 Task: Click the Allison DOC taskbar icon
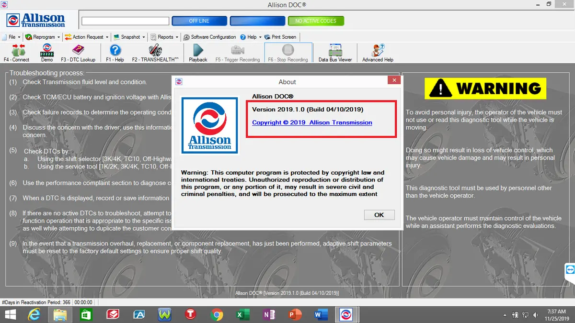pos(346,314)
